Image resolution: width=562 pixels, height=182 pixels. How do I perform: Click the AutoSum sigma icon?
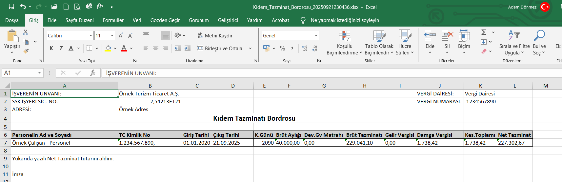pyautogui.click(x=484, y=32)
